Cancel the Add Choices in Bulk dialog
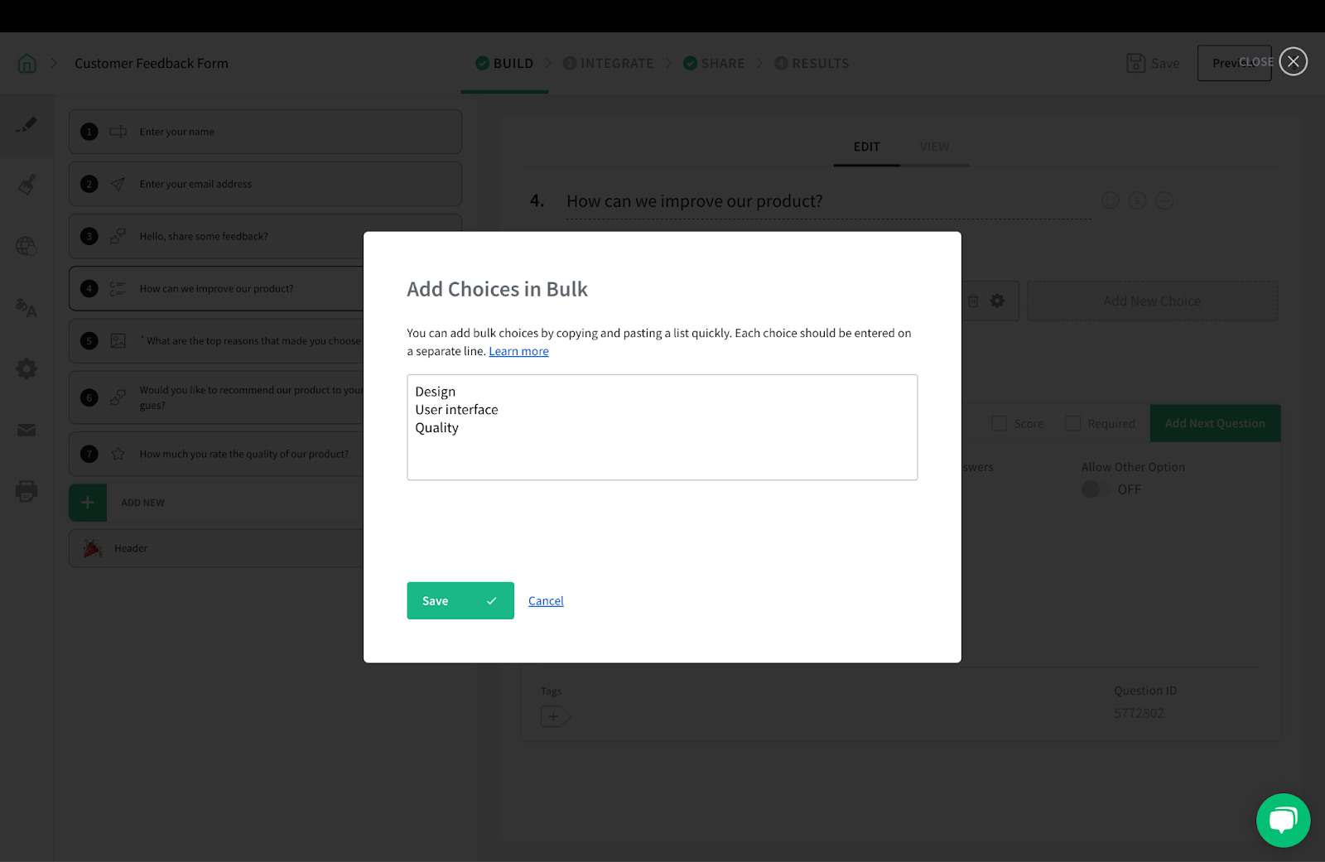 [x=546, y=601]
